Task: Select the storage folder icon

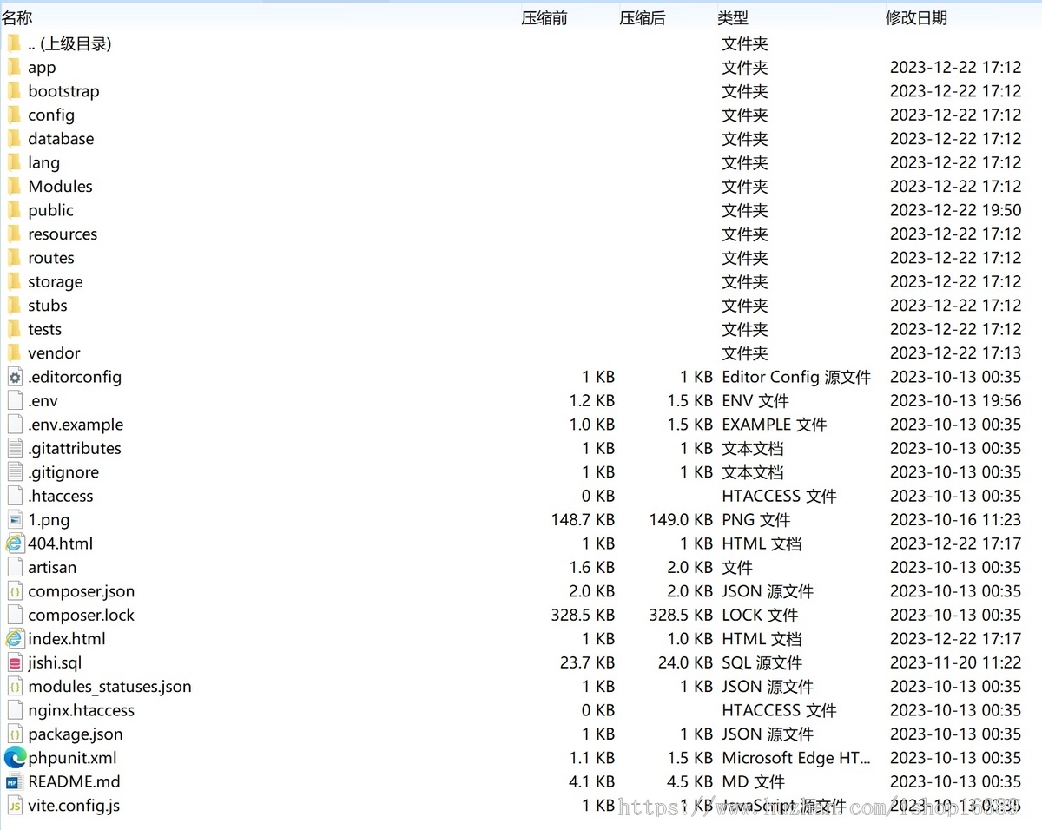Action: 14,282
